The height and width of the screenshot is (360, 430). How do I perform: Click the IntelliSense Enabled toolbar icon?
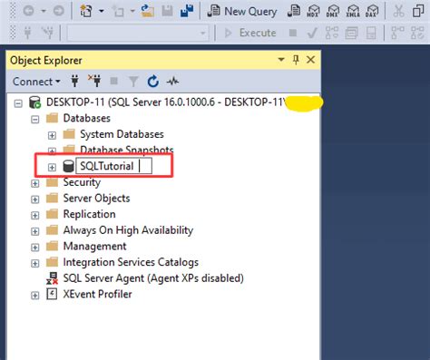pos(371,33)
